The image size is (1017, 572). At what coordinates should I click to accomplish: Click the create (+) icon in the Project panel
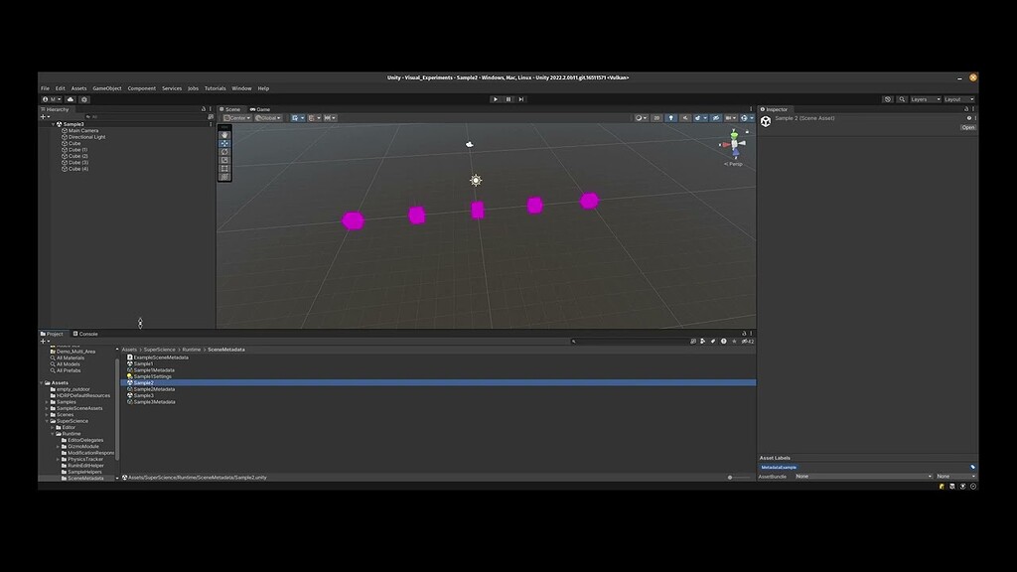(x=44, y=341)
